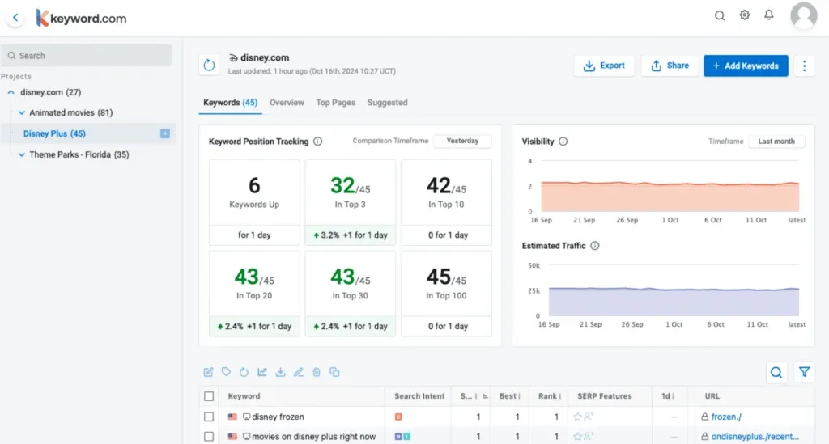Click the chart icon in keyword toolbar

point(262,372)
